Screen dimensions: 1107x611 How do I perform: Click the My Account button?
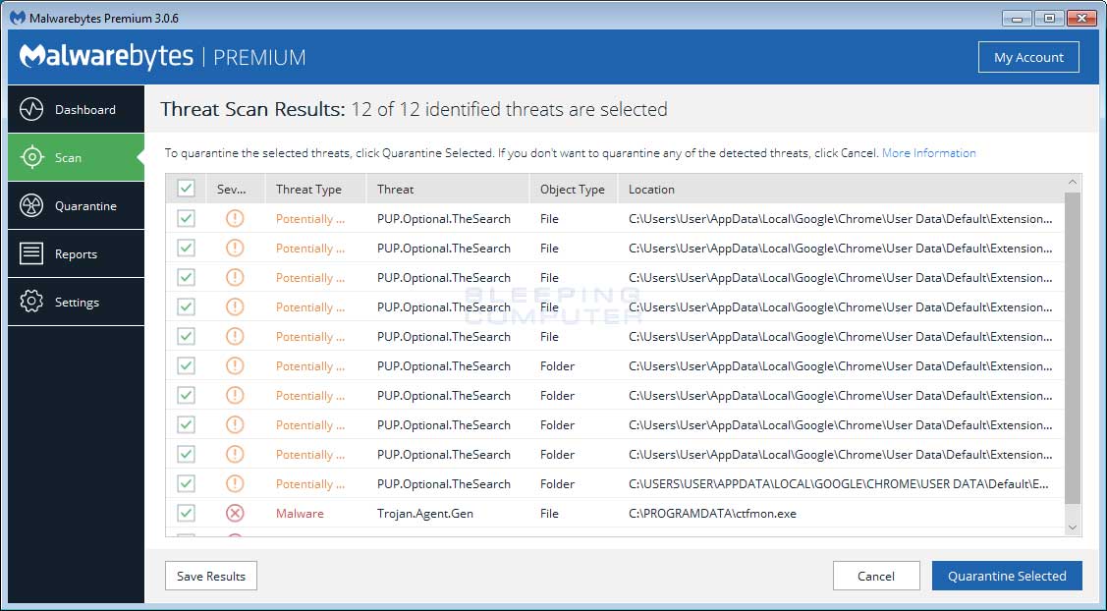(x=1028, y=57)
